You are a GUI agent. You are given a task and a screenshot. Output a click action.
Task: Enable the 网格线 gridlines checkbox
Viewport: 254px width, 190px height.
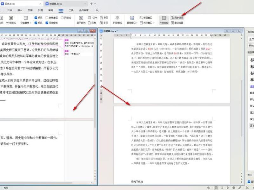click(62, 18)
